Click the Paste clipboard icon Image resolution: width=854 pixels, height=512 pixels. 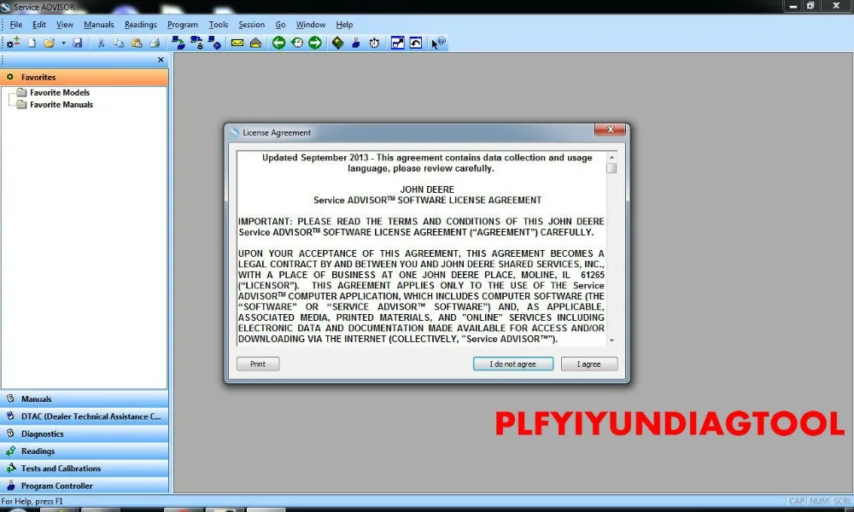click(137, 43)
